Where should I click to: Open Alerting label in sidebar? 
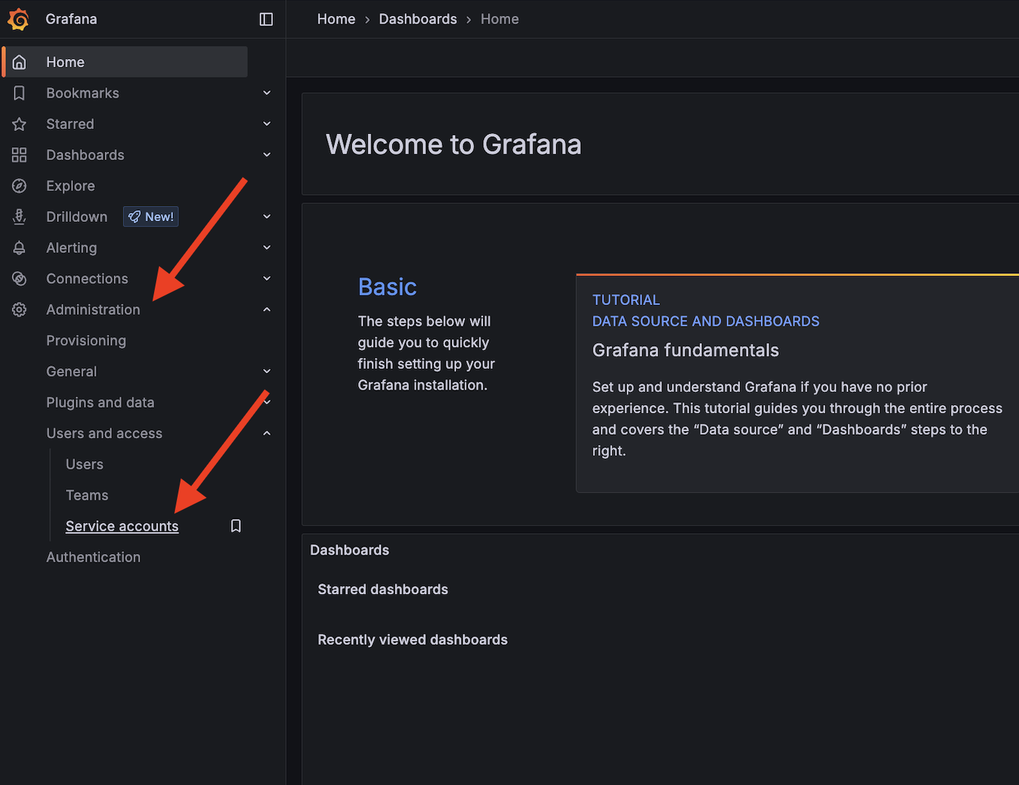click(x=71, y=248)
